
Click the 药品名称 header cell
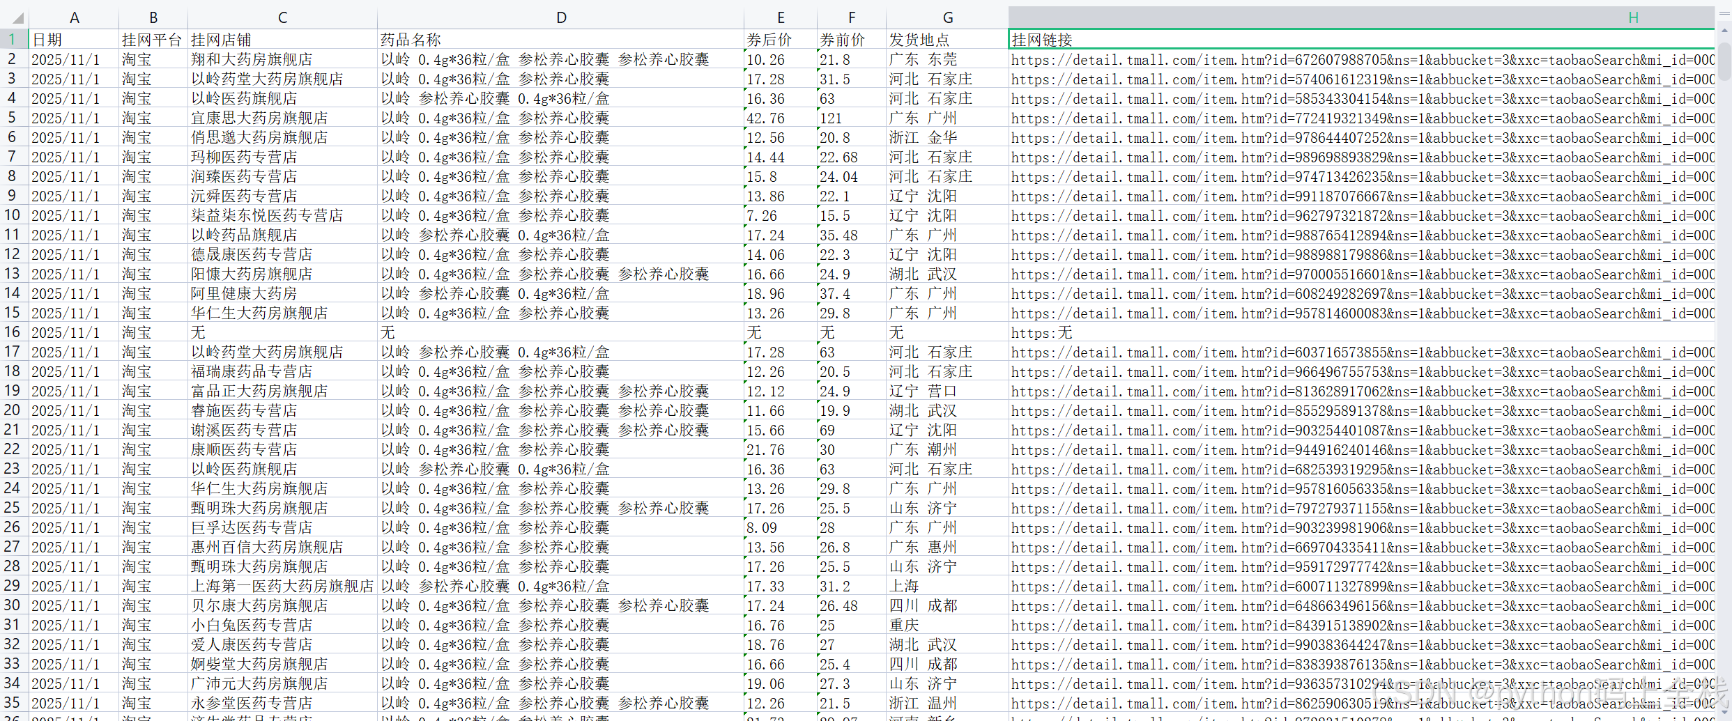pyautogui.click(x=561, y=40)
